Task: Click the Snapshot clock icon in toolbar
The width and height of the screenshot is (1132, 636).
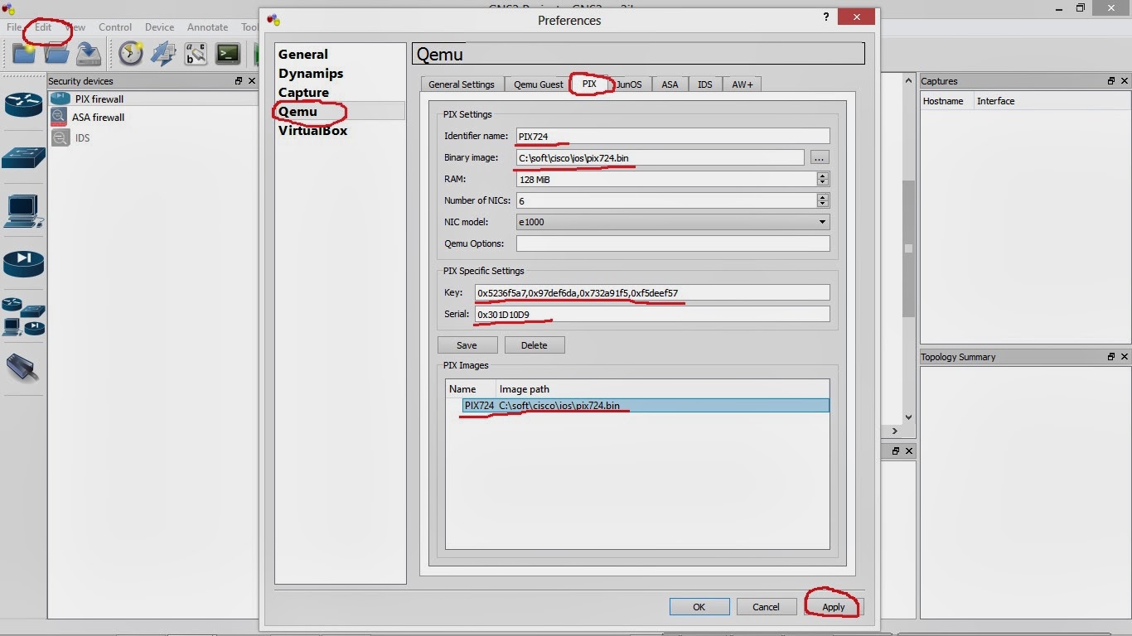Action: point(131,54)
